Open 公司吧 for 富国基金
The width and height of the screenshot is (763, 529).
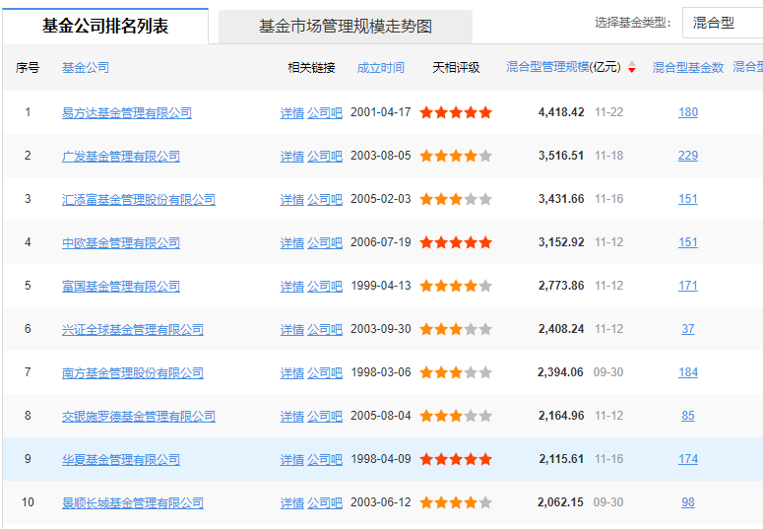[325, 286]
